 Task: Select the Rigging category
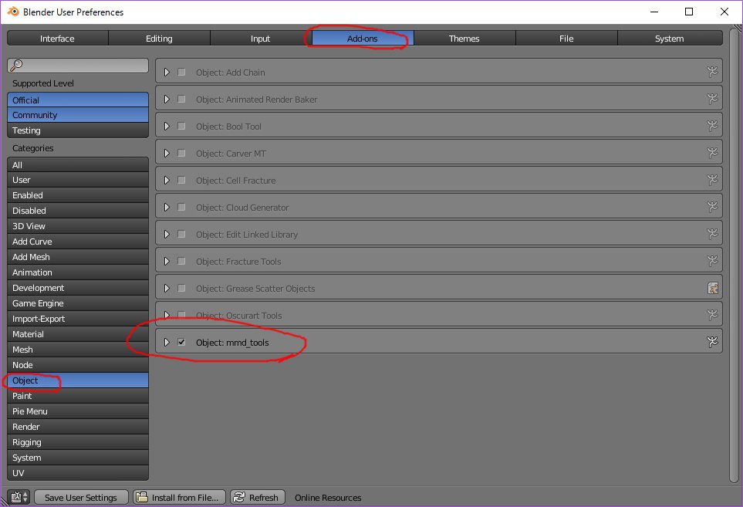[x=78, y=442]
